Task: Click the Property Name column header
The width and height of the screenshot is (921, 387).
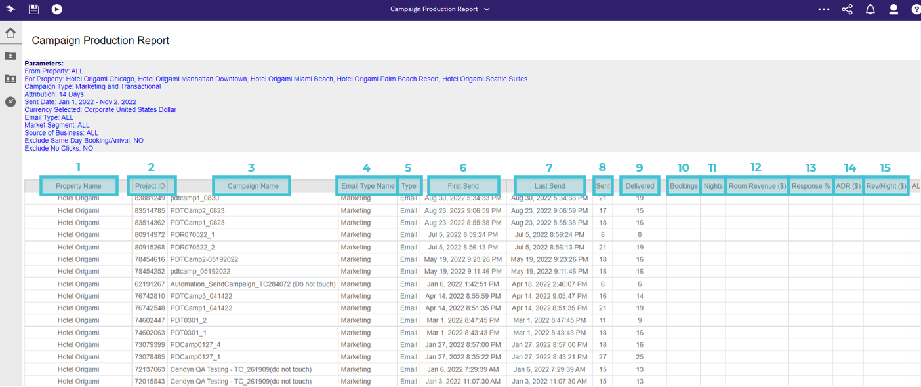Action: [79, 186]
